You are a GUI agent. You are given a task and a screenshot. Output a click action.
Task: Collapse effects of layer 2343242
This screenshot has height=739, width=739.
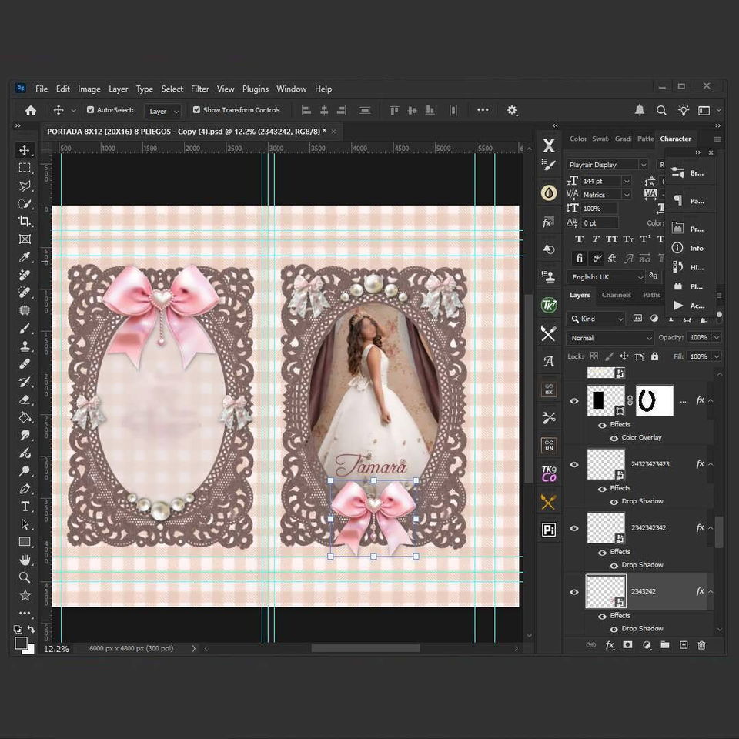coord(711,591)
